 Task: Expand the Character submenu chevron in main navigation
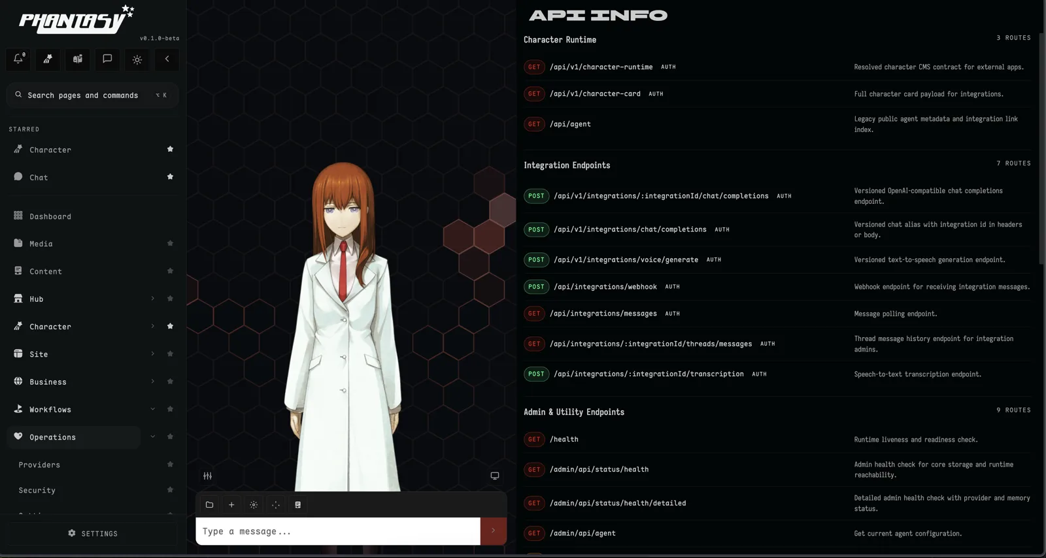click(x=153, y=326)
